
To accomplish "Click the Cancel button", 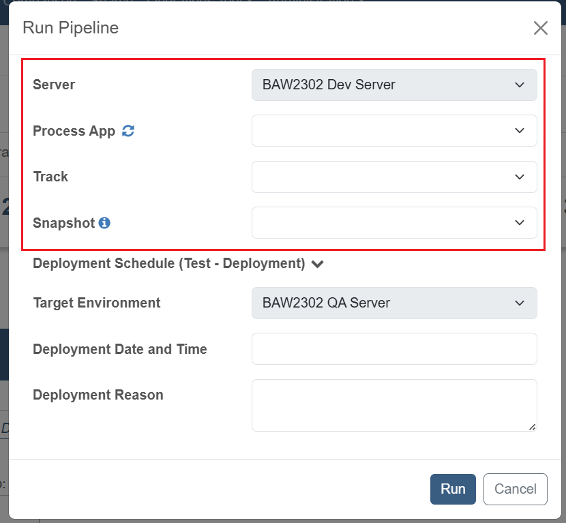I will (515, 489).
